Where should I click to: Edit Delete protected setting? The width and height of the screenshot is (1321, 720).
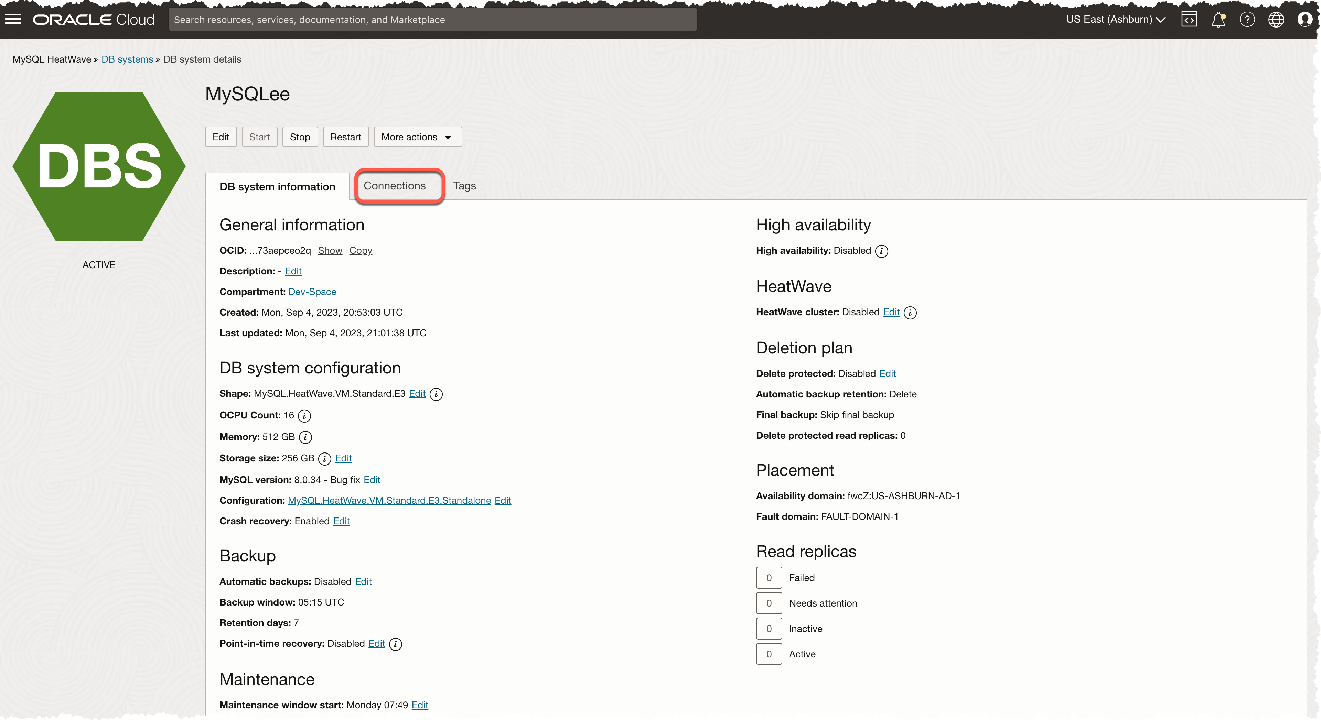887,373
